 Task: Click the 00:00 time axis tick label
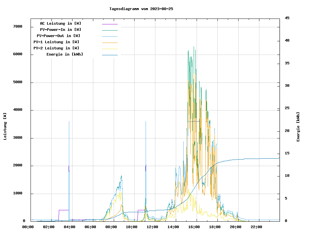coord(28,227)
